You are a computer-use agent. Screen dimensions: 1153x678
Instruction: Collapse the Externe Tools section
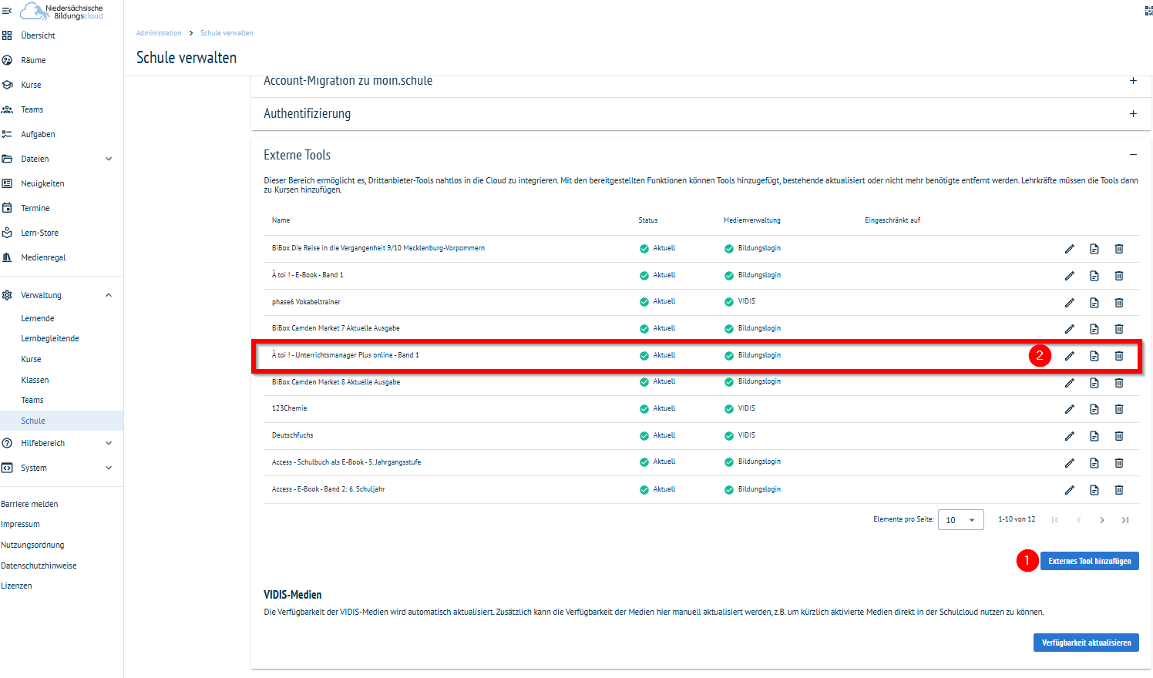[x=1132, y=155]
